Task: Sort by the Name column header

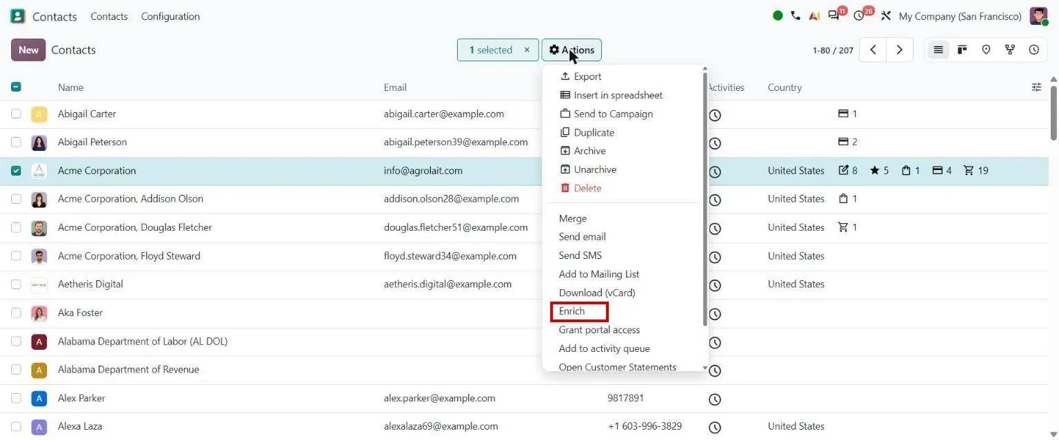Action: click(x=70, y=87)
